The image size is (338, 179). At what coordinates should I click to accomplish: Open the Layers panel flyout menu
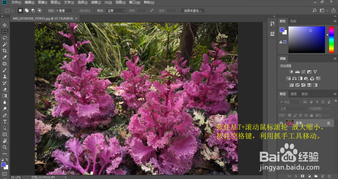[x=335, y=94]
